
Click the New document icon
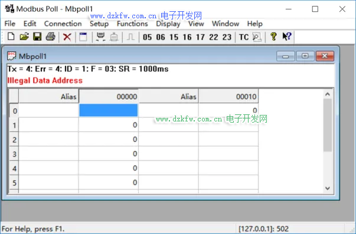coord(11,37)
